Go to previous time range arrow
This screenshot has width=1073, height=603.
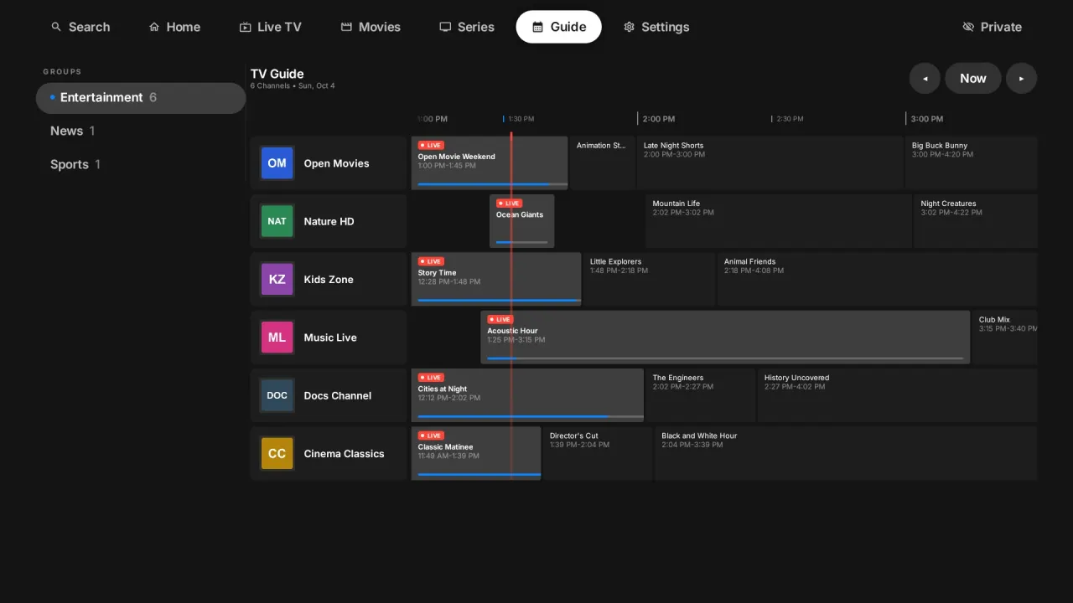[925, 78]
